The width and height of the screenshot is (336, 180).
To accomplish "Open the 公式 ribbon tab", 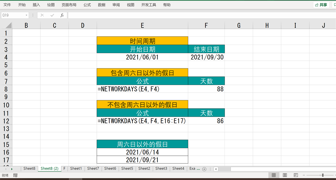I will 87,5.
